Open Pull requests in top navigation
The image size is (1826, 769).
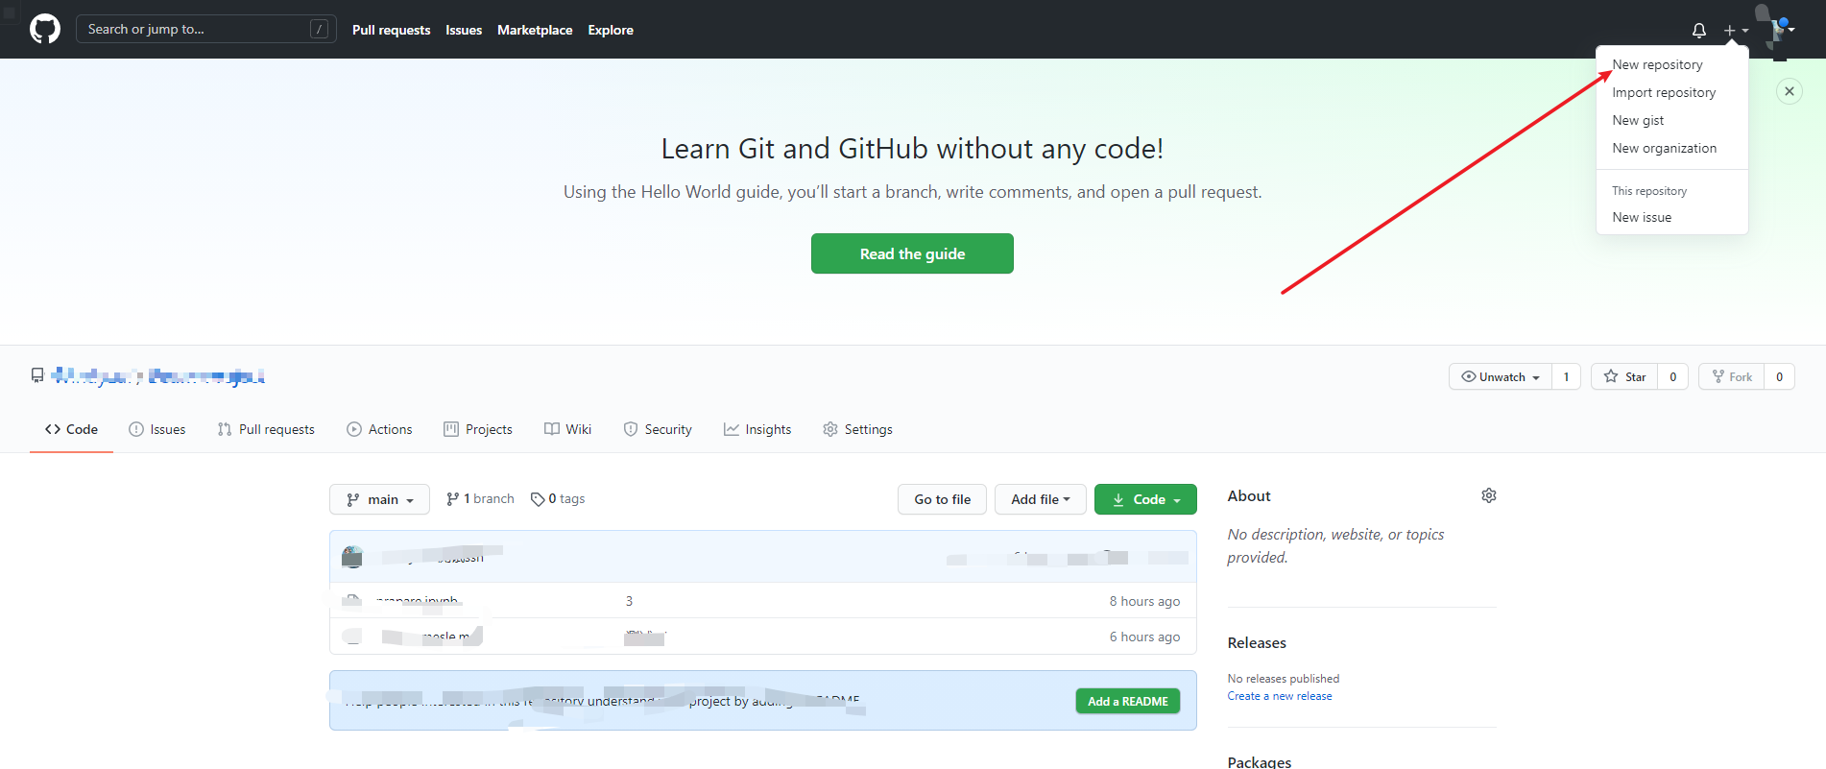click(x=391, y=30)
